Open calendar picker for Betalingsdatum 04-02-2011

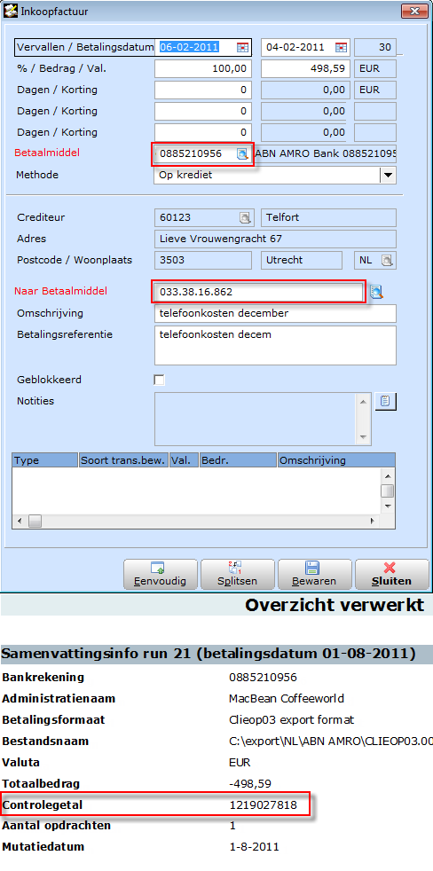pyautogui.click(x=342, y=47)
